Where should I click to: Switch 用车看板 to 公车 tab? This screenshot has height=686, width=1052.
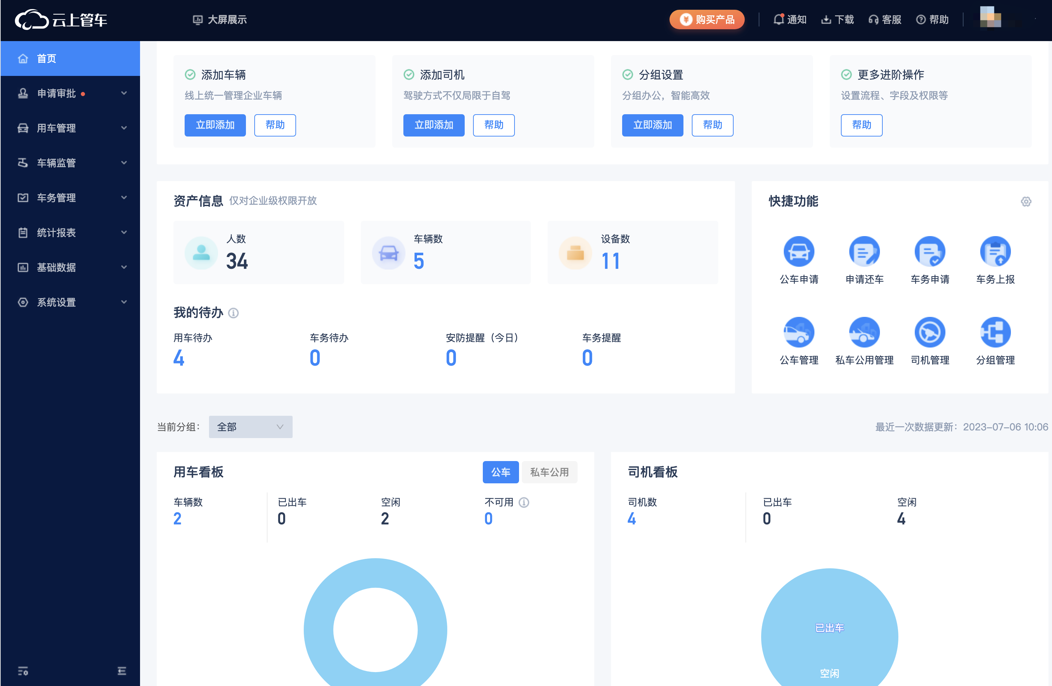[x=501, y=472]
